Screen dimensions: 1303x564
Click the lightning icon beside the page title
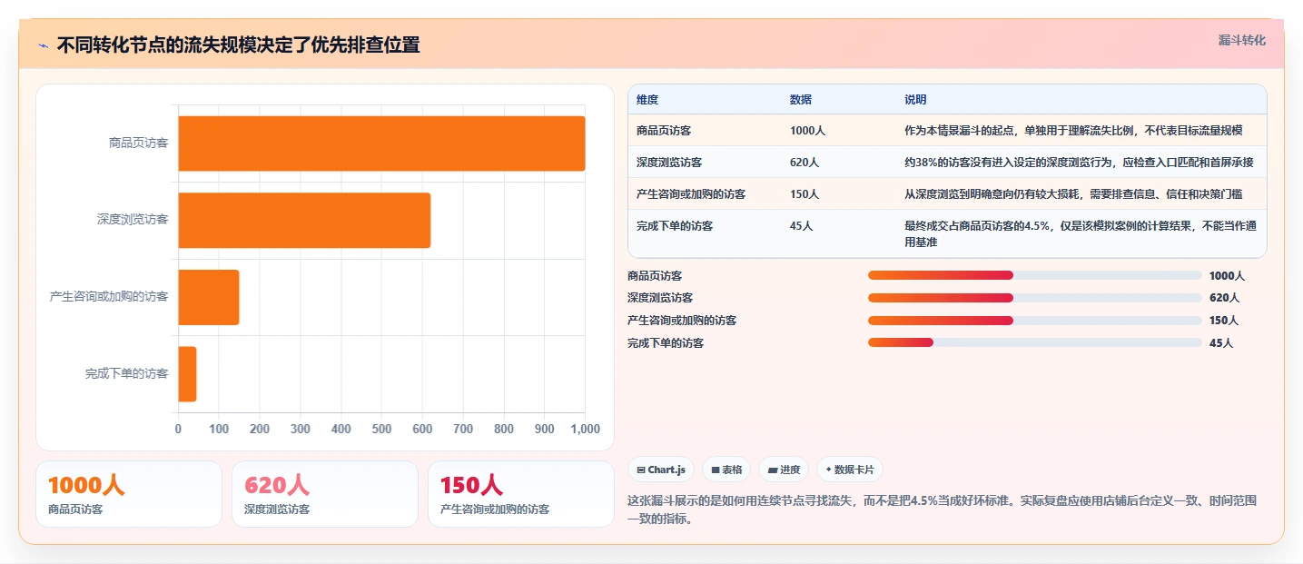44,45
